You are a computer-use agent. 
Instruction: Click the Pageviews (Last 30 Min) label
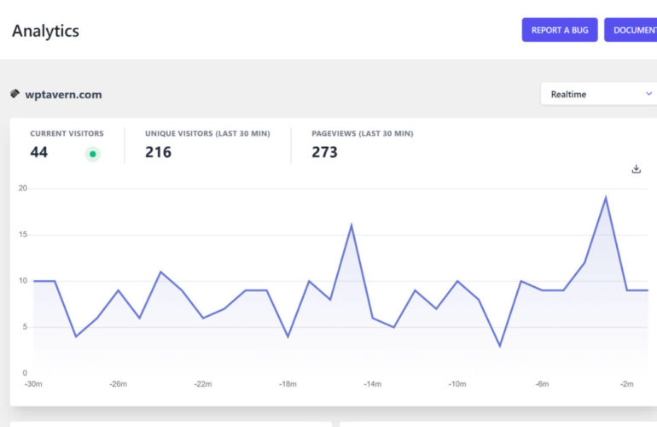(362, 133)
